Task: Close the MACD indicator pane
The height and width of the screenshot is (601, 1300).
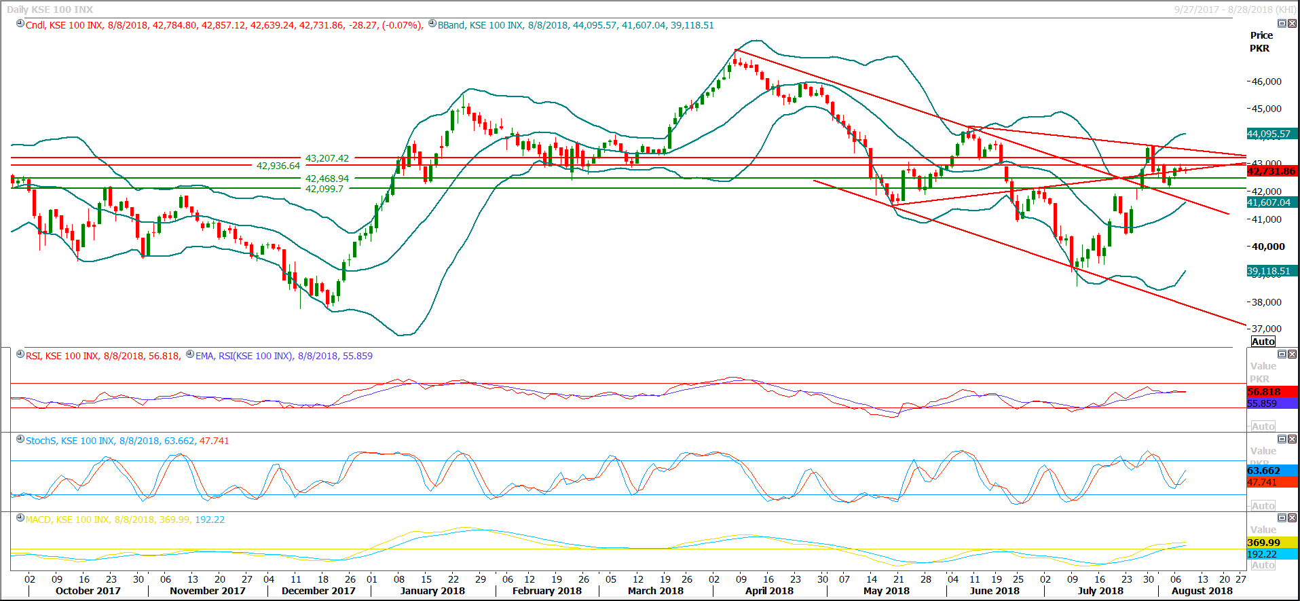Action: click(x=1292, y=517)
